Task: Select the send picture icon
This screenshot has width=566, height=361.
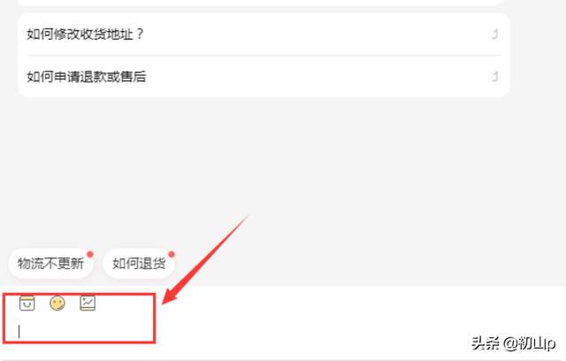Action: [x=88, y=303]
